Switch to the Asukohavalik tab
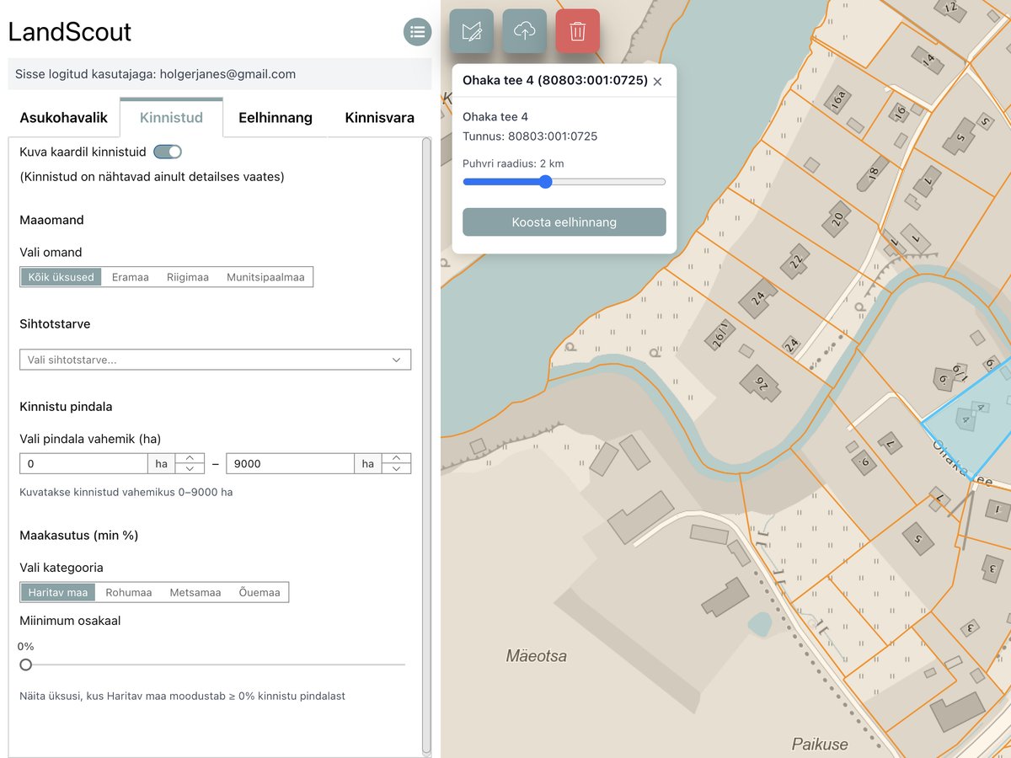Viewport: 1011px width, 758px height. (64, 118)
